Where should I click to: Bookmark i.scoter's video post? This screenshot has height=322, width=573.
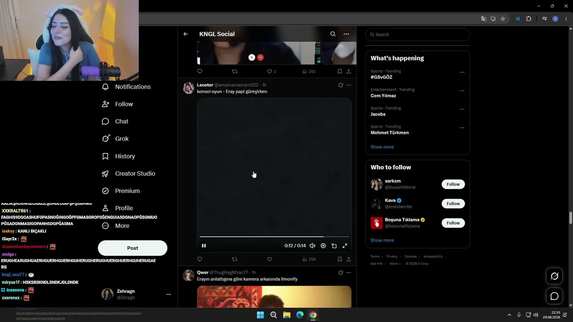tap(340, 259)
